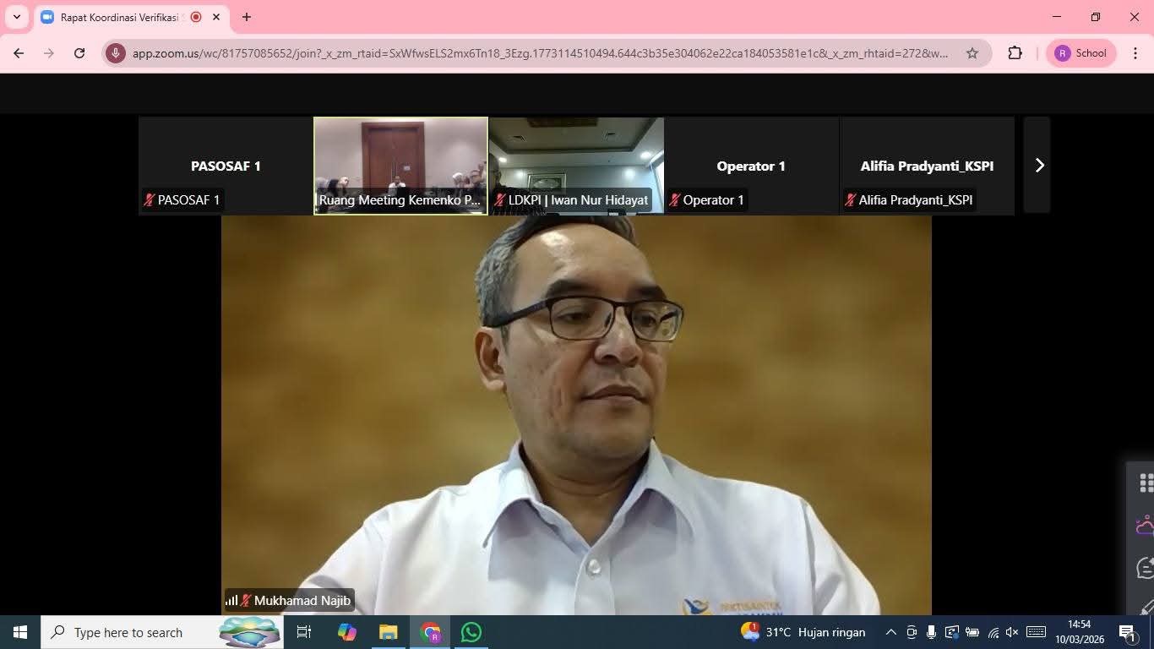Show next participants with the right chevron
1154x649 pixels.
[1039, 166]
